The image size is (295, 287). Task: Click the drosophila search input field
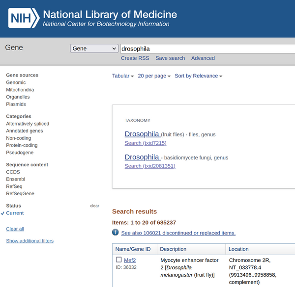[x=206, y=49]
